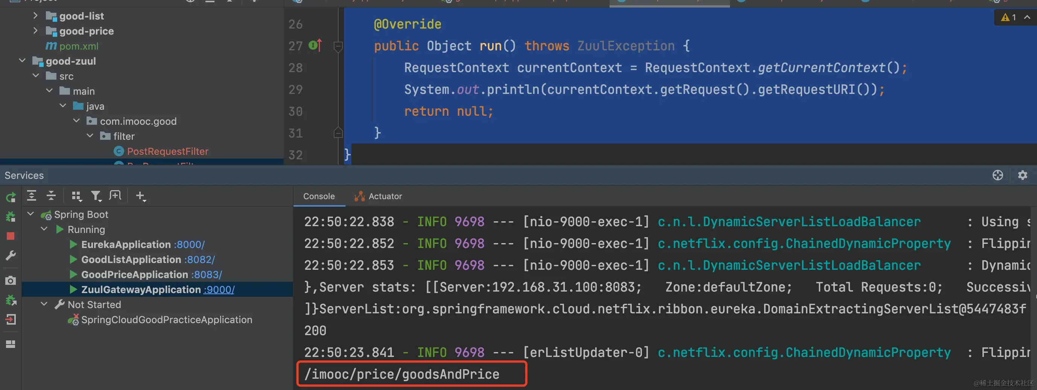Collapse the Spring Boot node in Services
This screenshot has height=390, width=1037.
(x=30, y=214)
